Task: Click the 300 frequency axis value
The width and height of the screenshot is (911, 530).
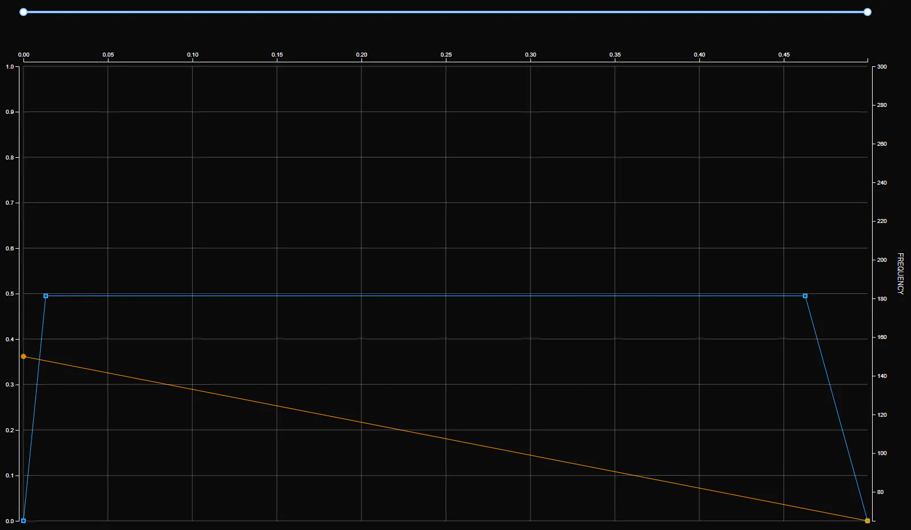Action: [882, 66]
